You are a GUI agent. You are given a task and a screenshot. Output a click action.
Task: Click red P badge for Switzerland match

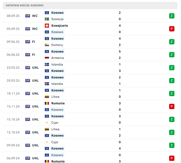[x=172, y=29]
